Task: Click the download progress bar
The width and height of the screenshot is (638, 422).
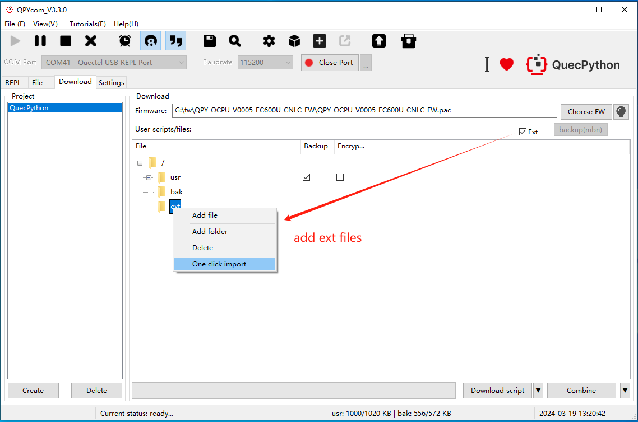Action: tap(294, 390)
